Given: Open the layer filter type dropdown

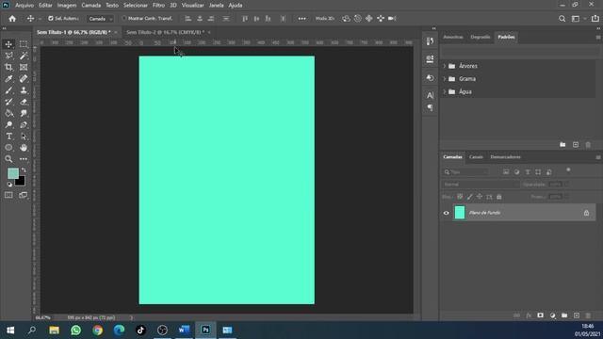Looking at the screenshot, I should [466, 172].
